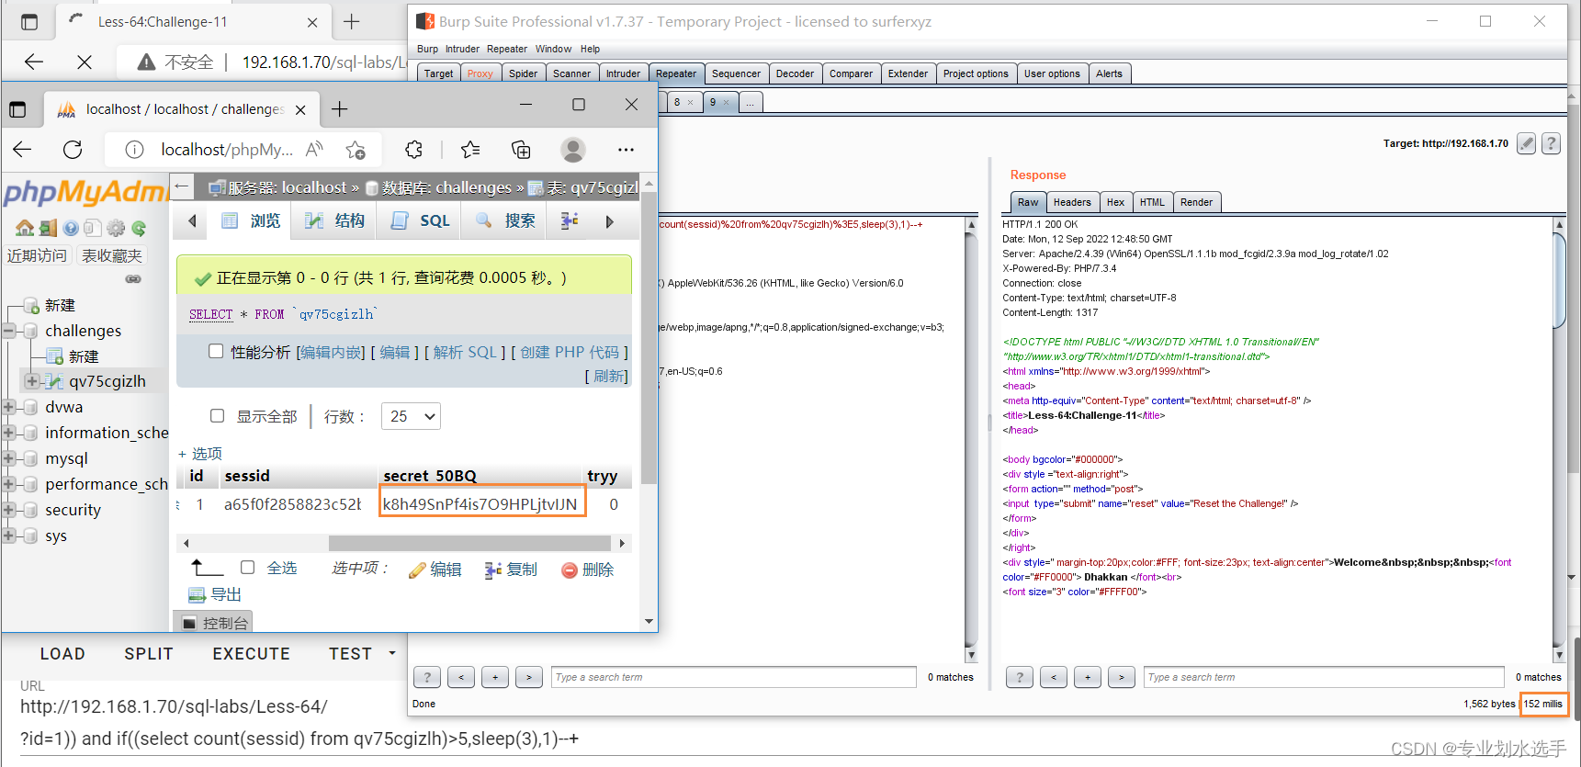Open Edge settings three-dot menu
This screenshot has height=767, width=1581.
(x=626, y=150)
